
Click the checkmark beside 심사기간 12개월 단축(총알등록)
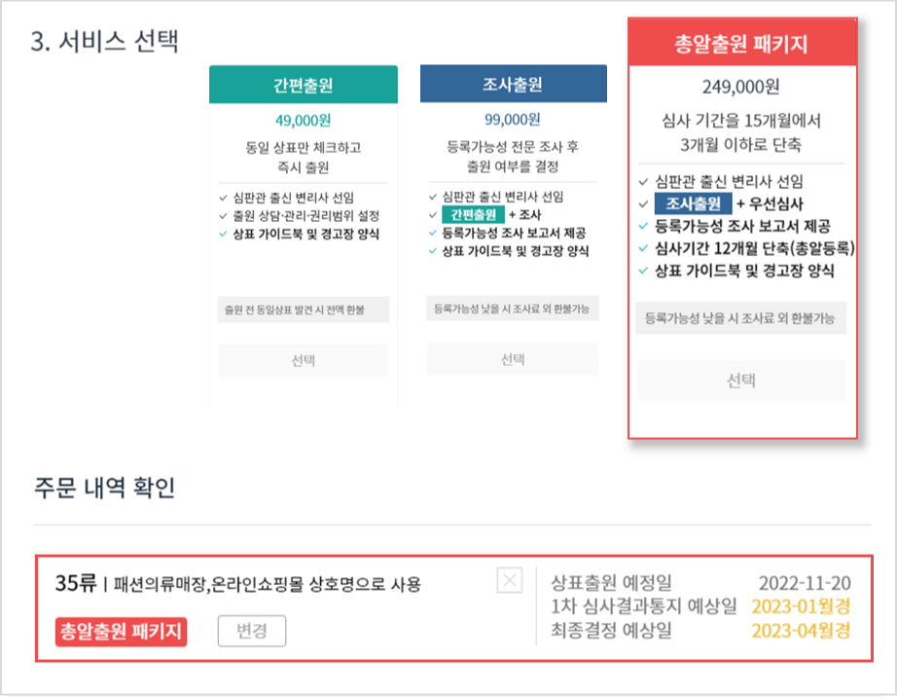point(642,246)
